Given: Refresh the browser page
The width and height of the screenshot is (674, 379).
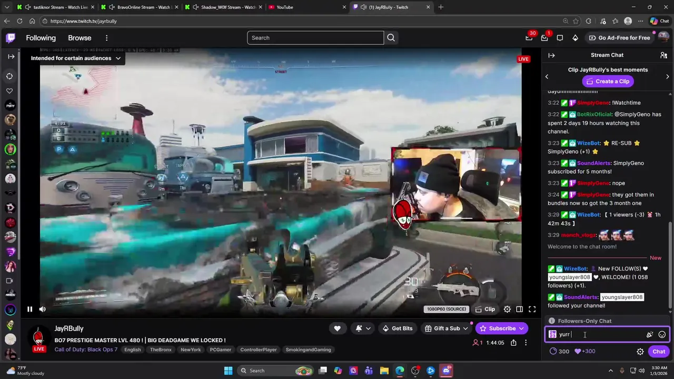Looking at the screenshot, I should 19,21.
